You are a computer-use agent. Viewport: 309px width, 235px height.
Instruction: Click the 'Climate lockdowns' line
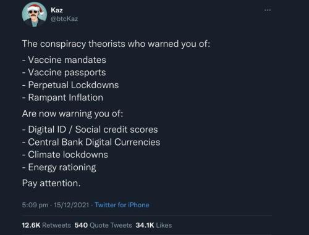click(65, 155)
